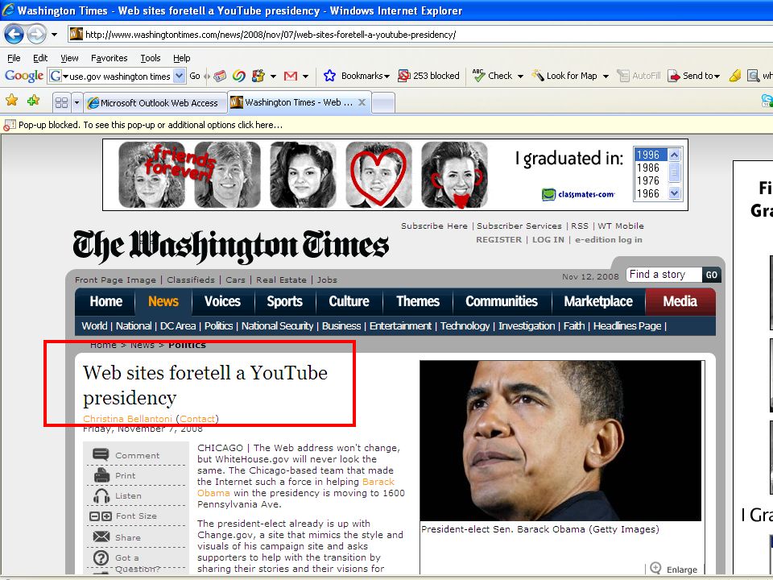Click the classmates.com logo in the ad

(578, 194)
